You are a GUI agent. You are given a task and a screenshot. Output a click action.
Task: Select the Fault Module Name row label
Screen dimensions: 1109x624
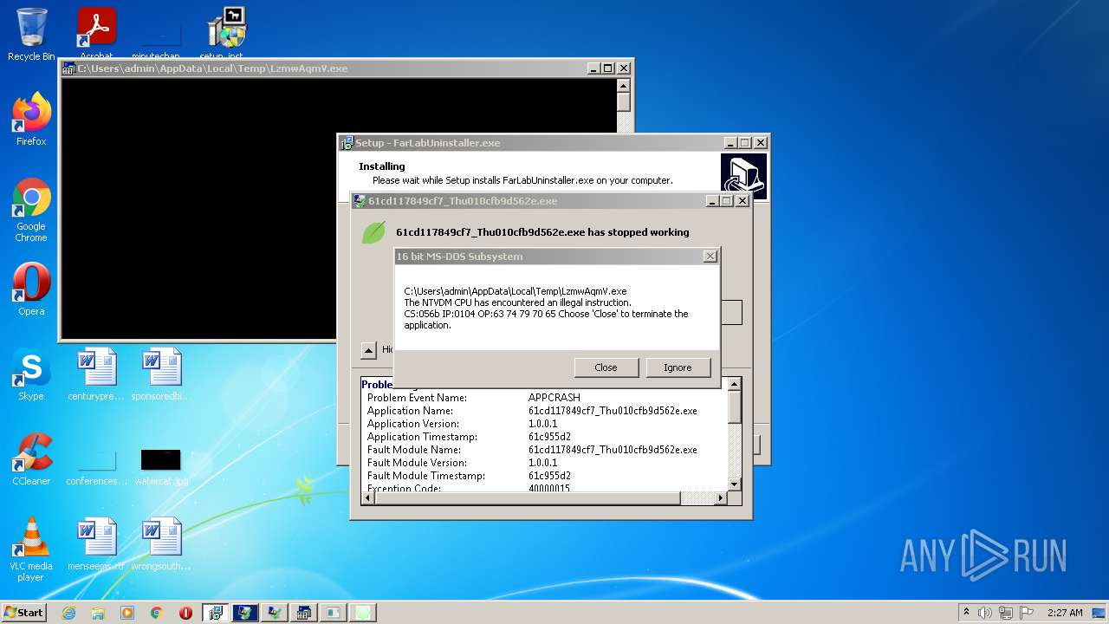414,450
